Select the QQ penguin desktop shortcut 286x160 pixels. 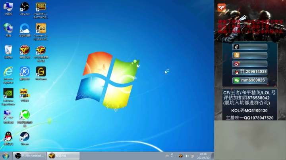point(8,139)
